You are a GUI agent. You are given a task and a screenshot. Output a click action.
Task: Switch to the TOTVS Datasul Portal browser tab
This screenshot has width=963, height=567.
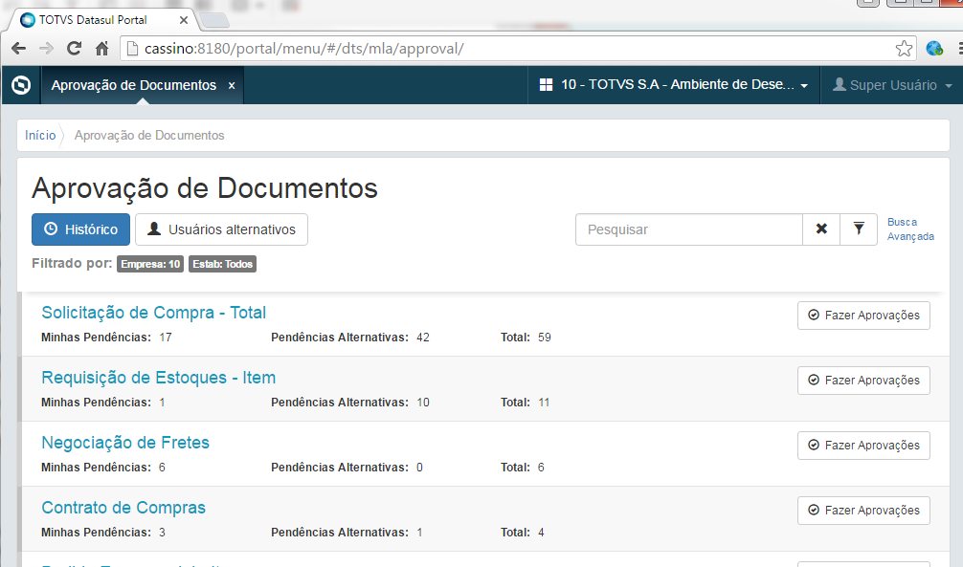(x=101, y=20)
